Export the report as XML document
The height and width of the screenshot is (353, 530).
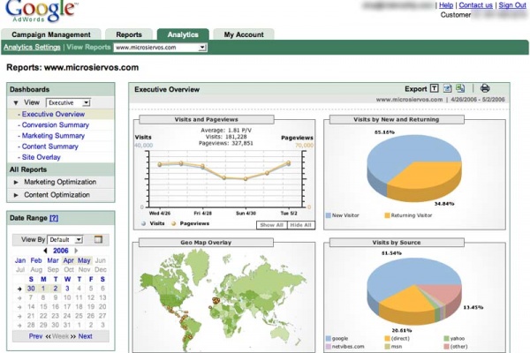pos(448,88)
